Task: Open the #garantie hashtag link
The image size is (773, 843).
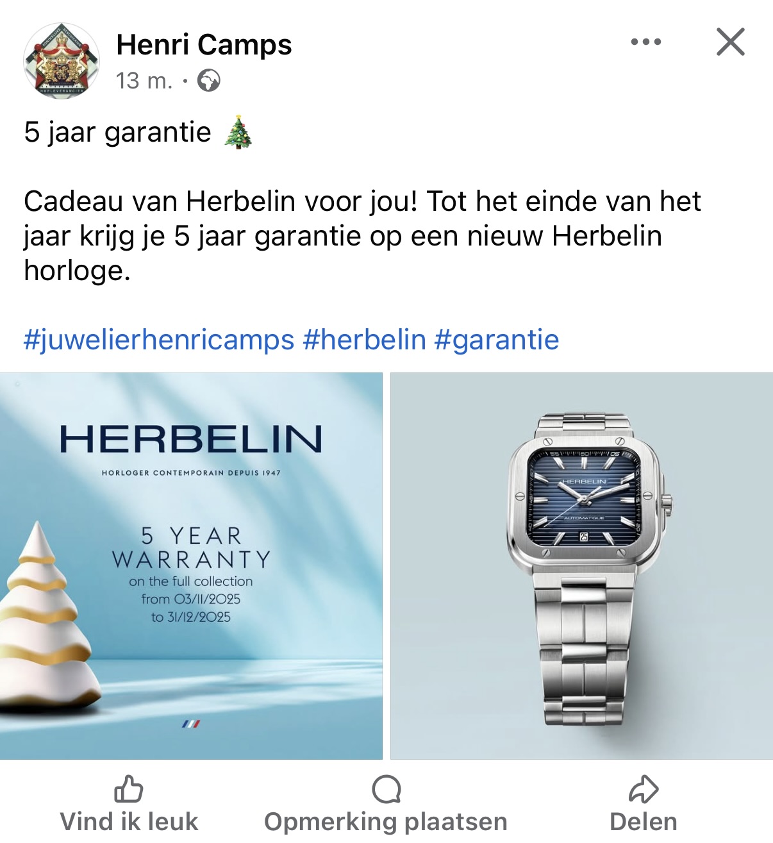Action: (497, 340)
